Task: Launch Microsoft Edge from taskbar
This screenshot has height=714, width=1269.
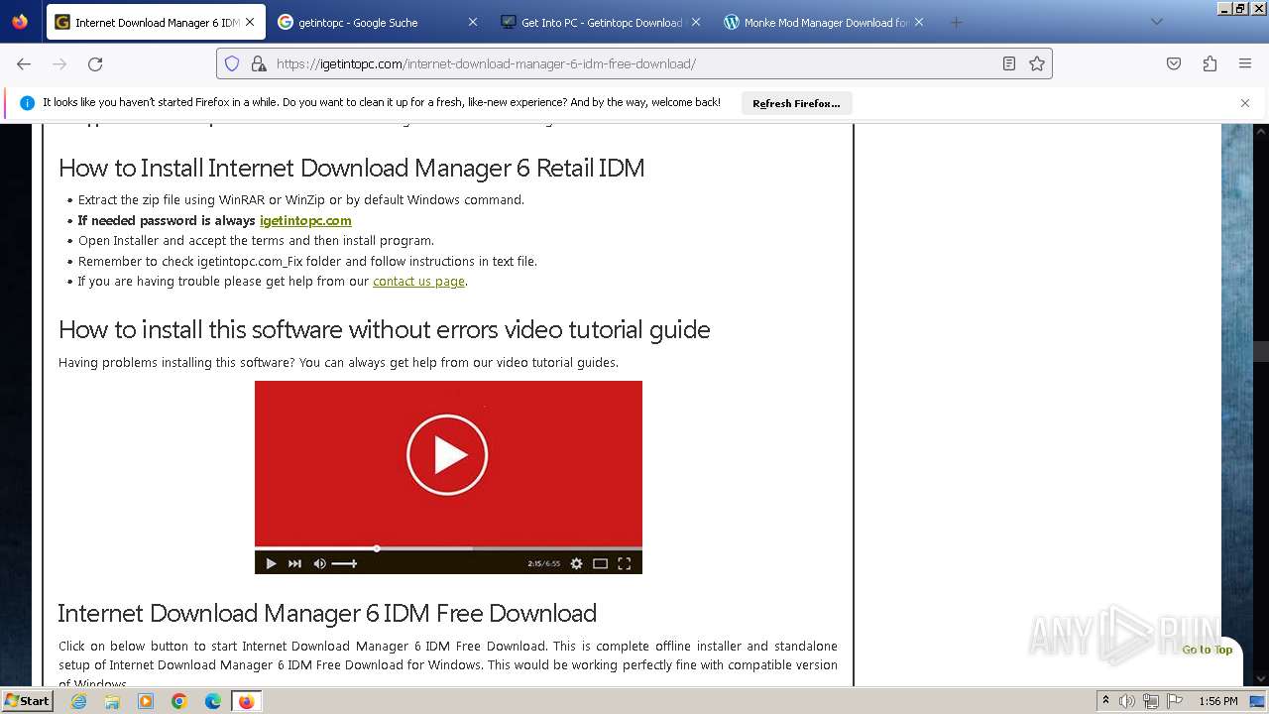Action: pos(213,701)
